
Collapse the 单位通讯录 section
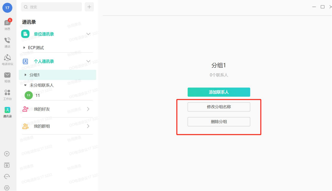[x=88, y=34]
